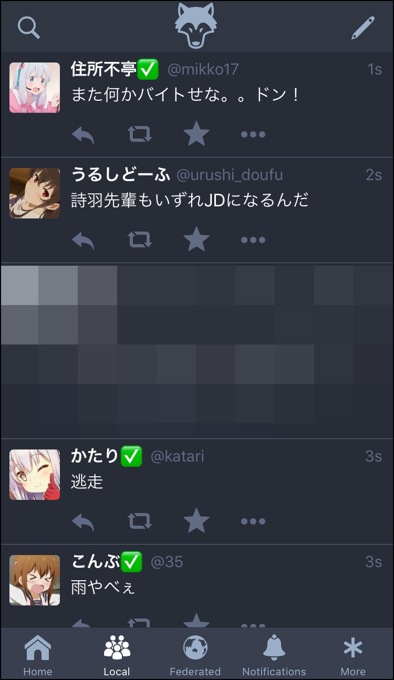
Task: Reply to @urushi_doufu's post
Action: [x=83, y=240]
